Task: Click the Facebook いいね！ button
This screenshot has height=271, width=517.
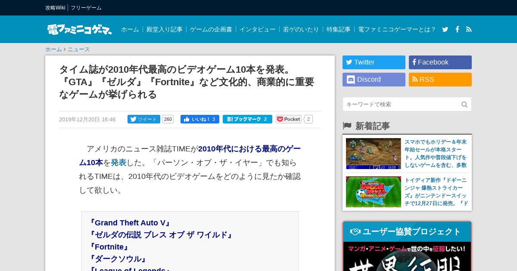Action: point(200,119)
